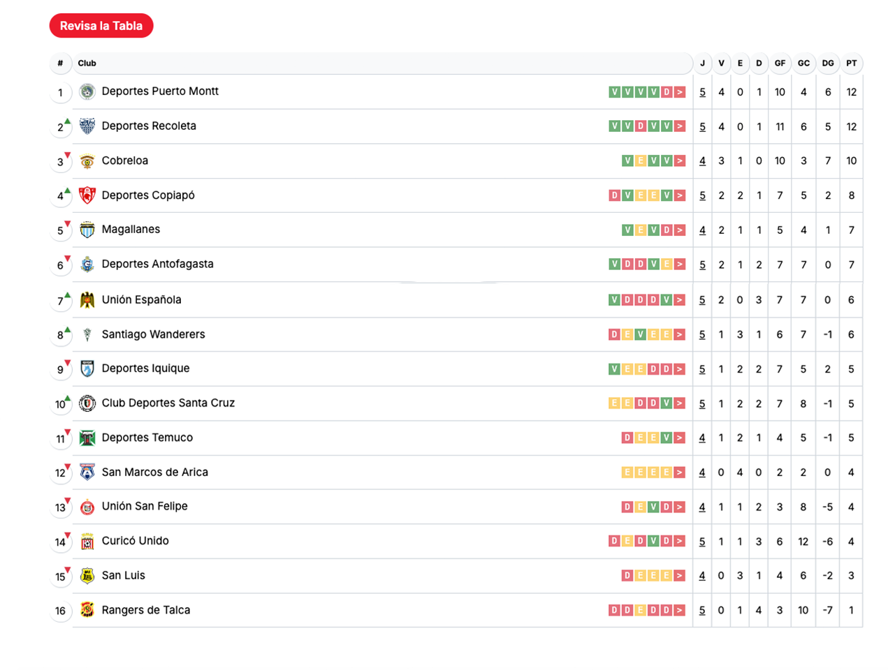Expand Deportes Puerto Montt form with the arrow
Viewport: 888px width, 670px height.
(680, 92)
